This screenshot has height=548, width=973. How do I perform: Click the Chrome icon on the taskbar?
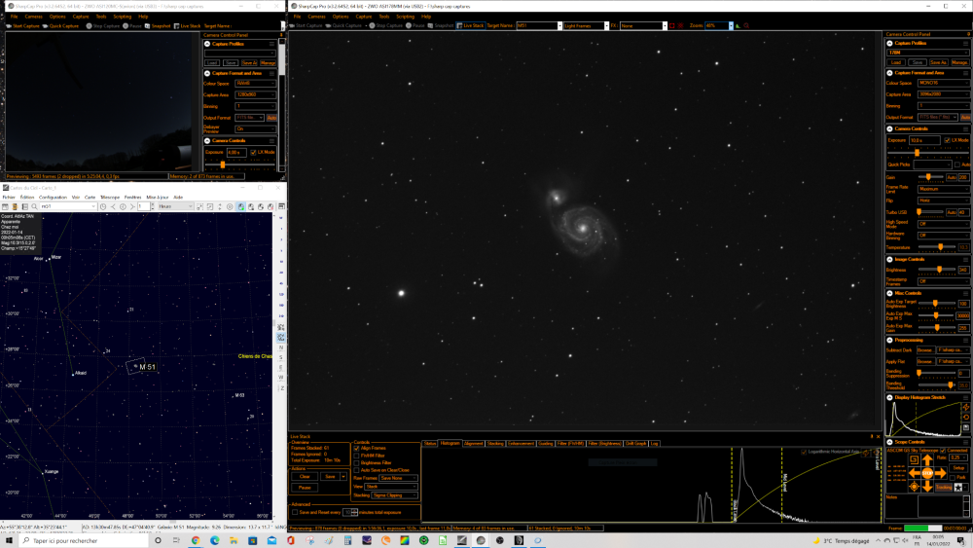point(196,540)
